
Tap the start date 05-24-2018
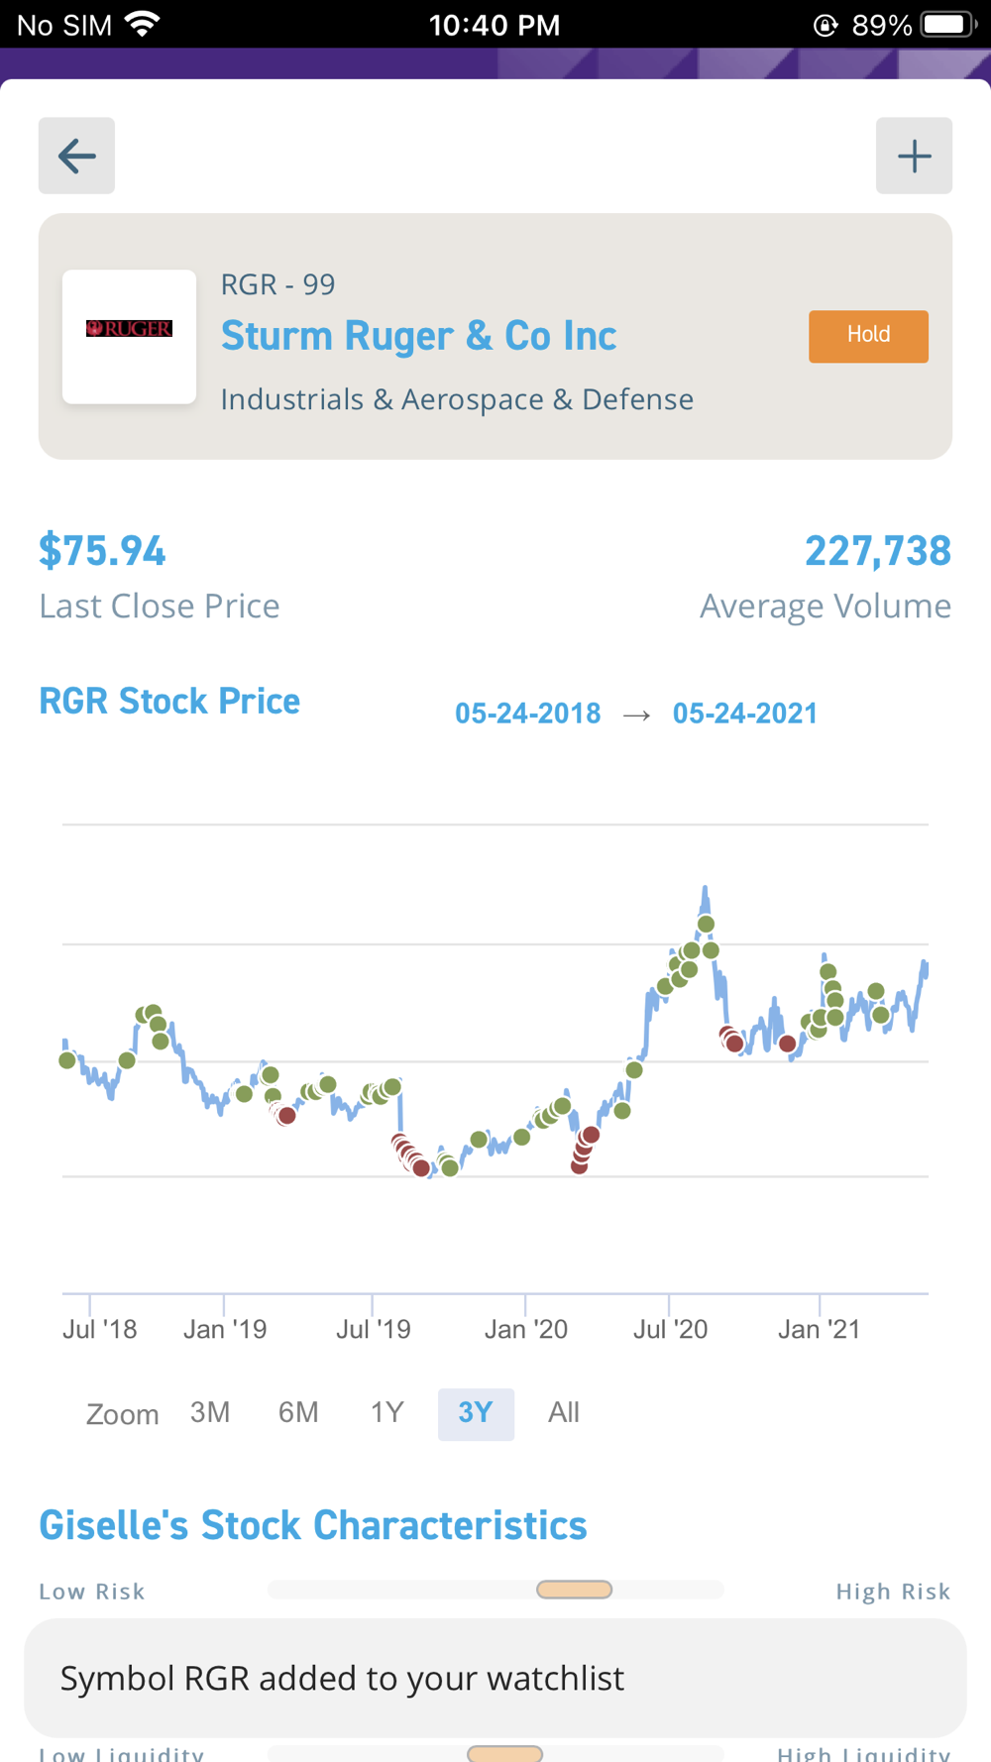tap(527, 714)
